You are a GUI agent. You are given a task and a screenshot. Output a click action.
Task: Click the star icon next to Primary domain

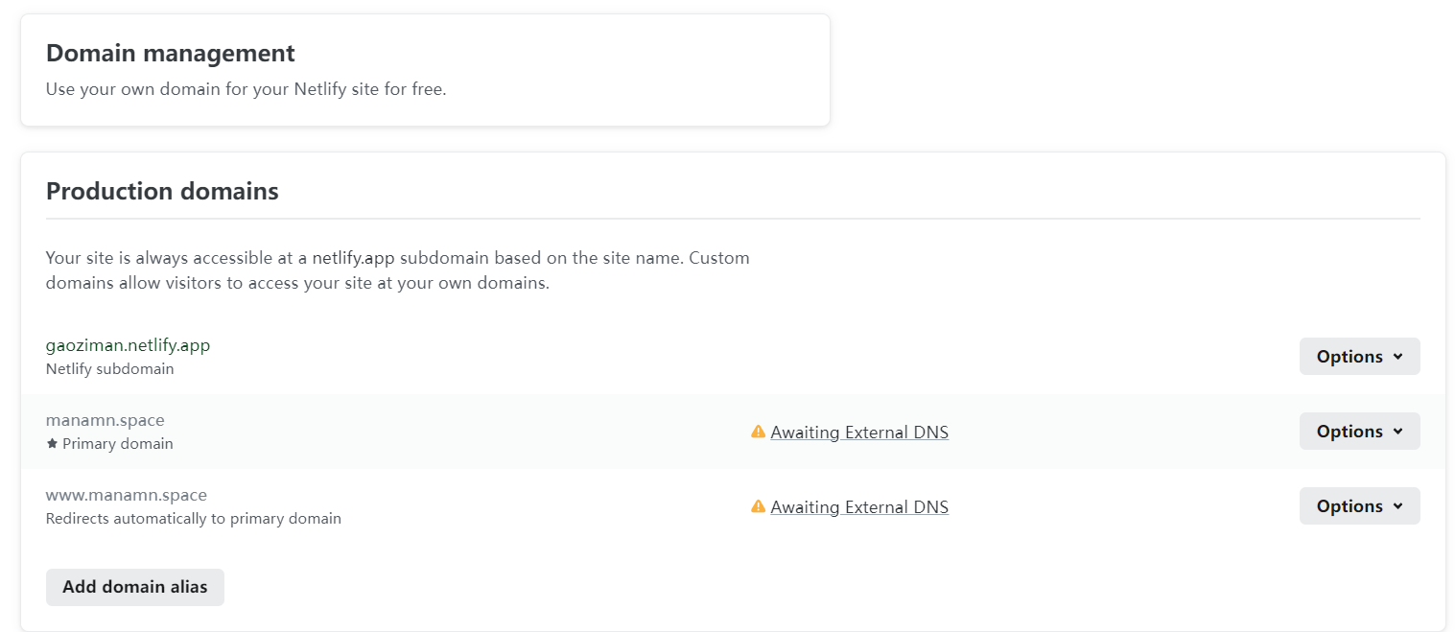[x=52, y=444]
